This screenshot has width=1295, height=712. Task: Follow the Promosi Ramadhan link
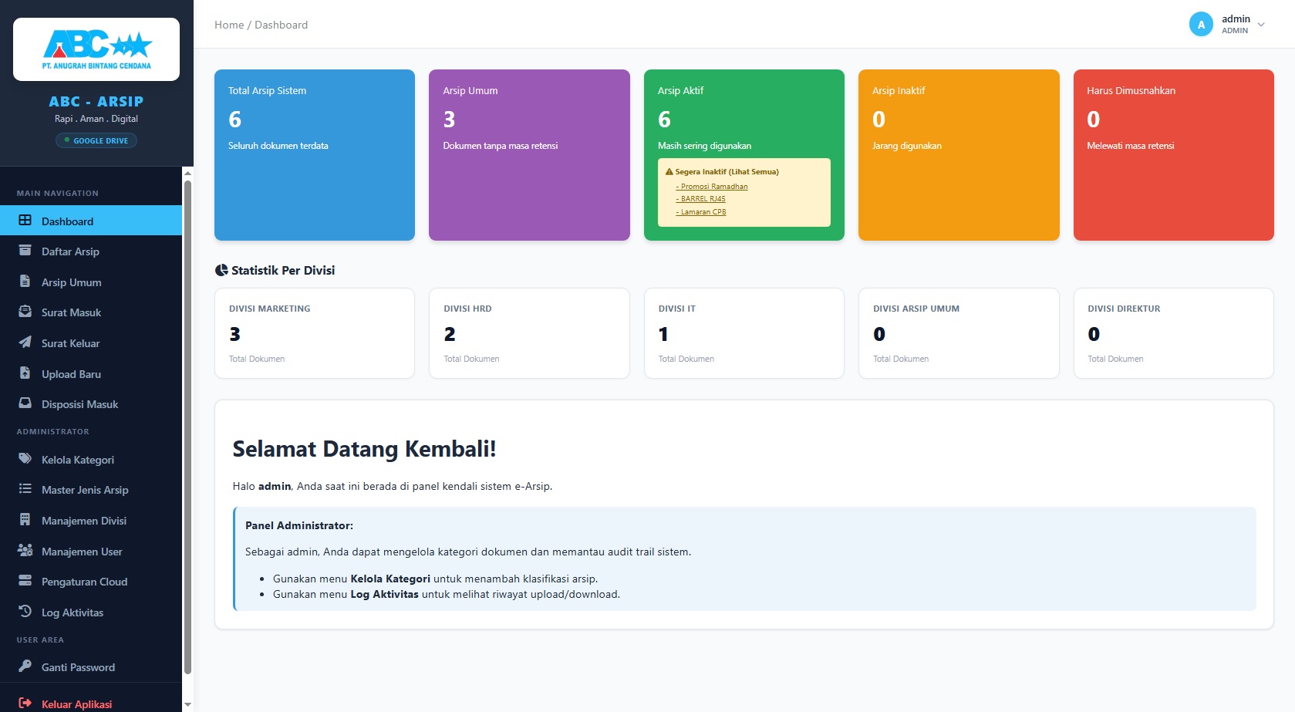pyautogui.click(x=712, y=187)
